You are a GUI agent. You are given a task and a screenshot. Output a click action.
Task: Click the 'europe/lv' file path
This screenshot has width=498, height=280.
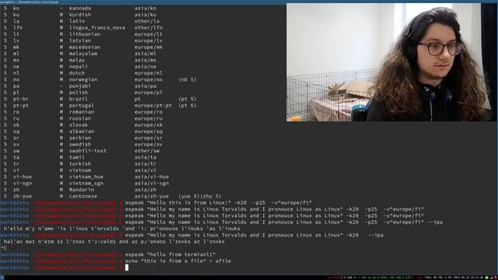(x=149, y=40)
